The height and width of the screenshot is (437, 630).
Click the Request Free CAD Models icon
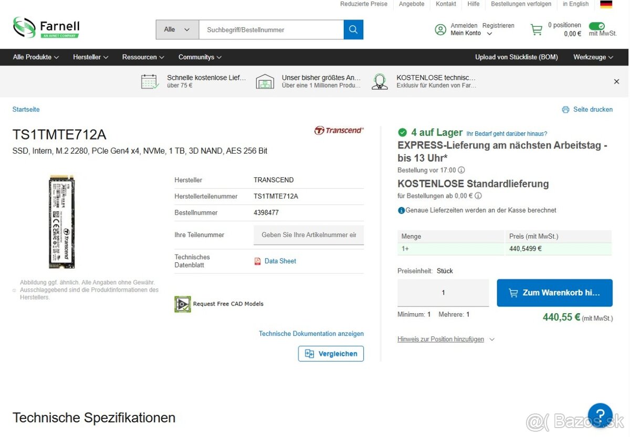[x=183, y=304]
